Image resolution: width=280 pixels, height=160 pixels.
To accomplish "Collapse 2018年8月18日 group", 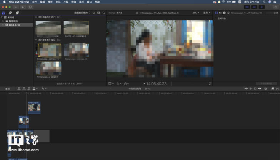I will pyautogui.click(x=36, y=17).
